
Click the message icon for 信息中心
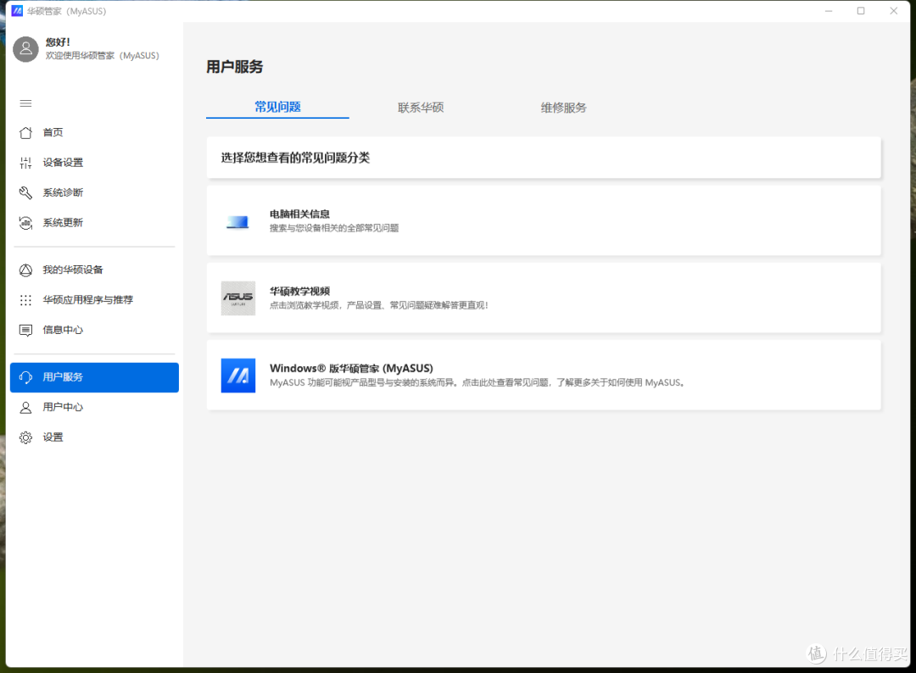(x=25, y=331)
